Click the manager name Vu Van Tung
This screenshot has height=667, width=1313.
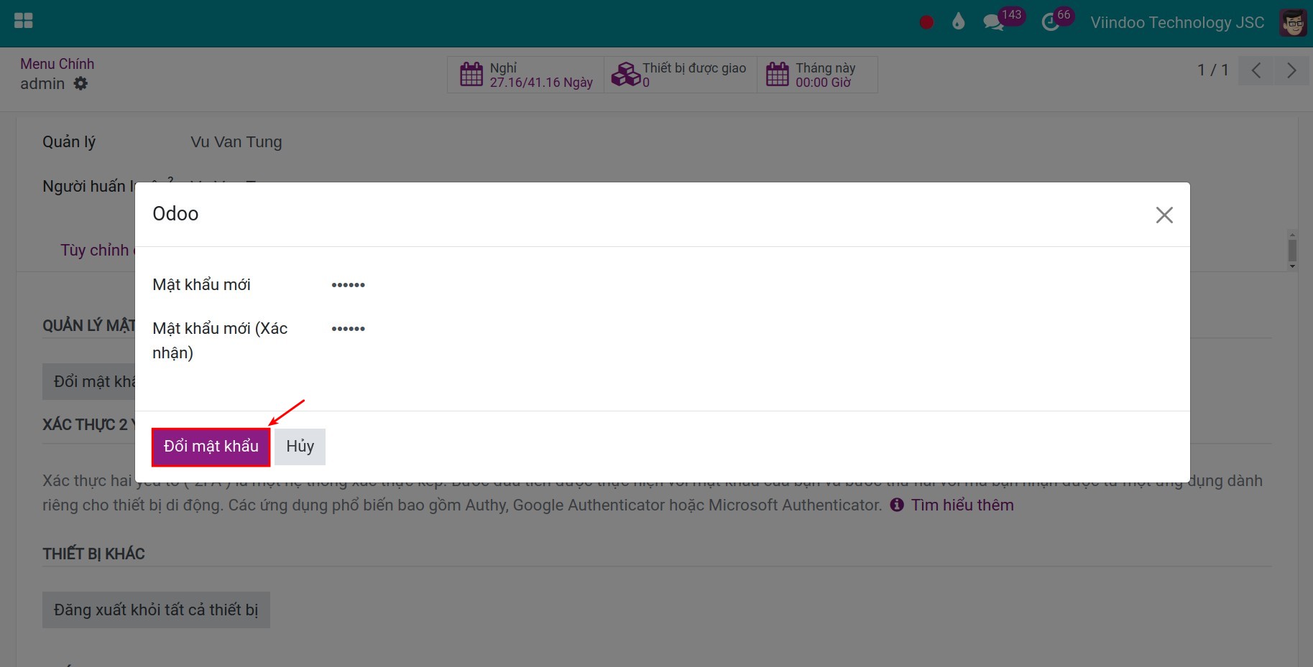pyautogui.click(x=236, y=142)
